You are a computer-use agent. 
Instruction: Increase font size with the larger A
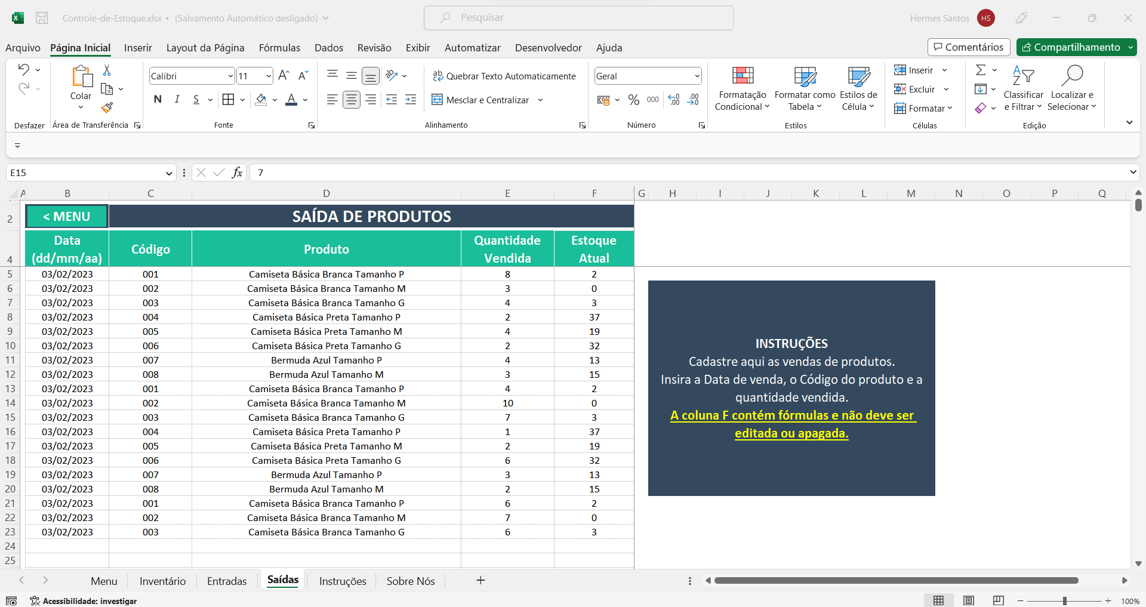(284, 75)
